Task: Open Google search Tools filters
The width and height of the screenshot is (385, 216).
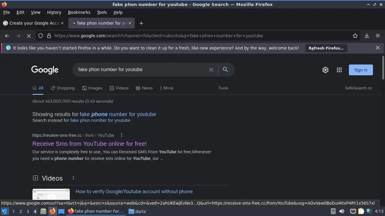Action: coord(223,88)
